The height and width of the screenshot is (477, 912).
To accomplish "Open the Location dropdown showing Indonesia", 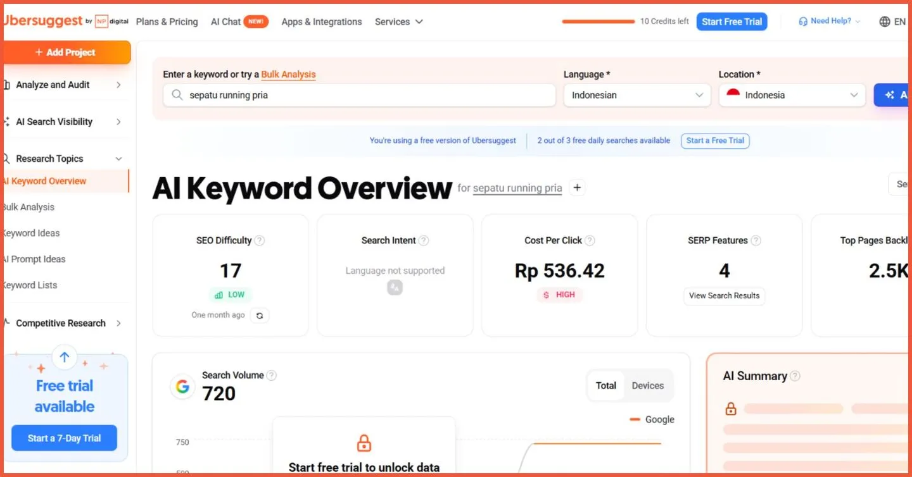I will 792,95.
